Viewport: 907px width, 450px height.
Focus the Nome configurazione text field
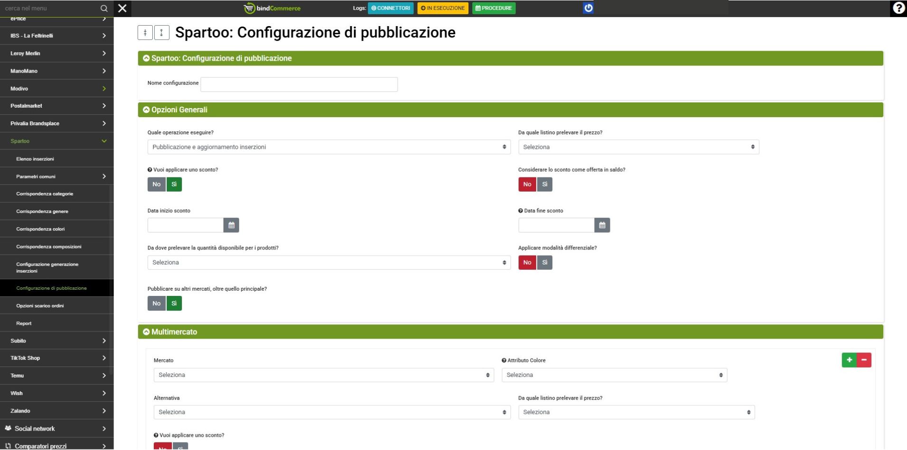click(299, 84)
